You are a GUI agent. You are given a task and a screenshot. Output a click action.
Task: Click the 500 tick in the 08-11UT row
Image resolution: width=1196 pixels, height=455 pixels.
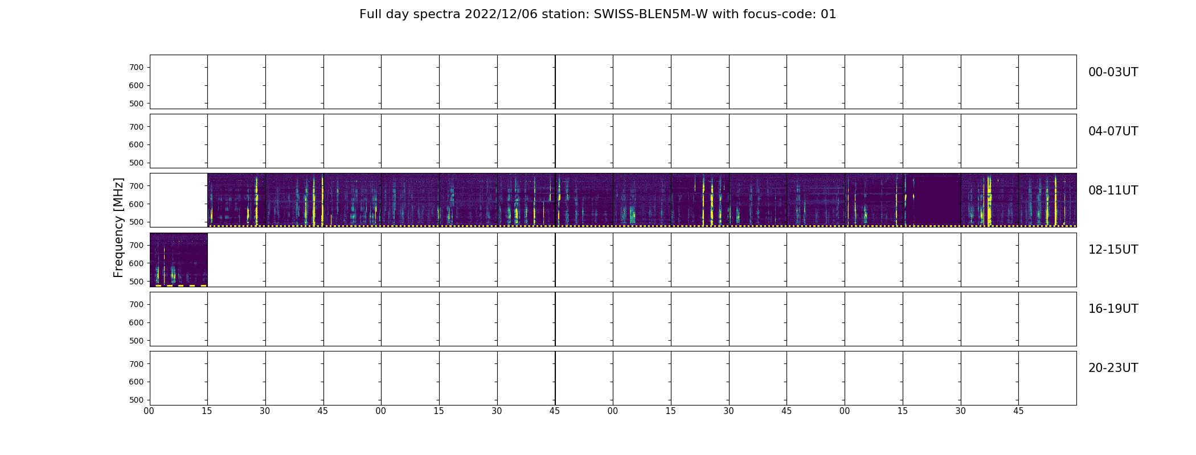(x=137, y=222)
